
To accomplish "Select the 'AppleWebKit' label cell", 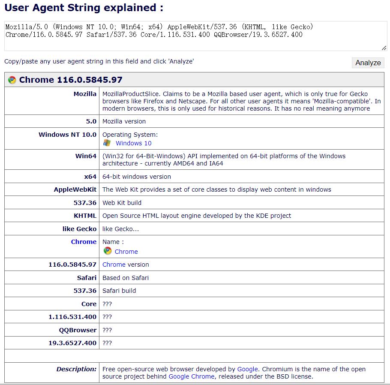I will tap(52, 189).
